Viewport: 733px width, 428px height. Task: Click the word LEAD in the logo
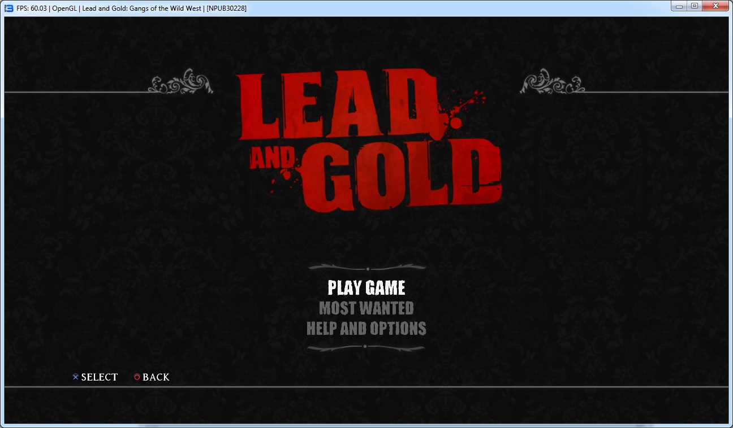(339, 107)
